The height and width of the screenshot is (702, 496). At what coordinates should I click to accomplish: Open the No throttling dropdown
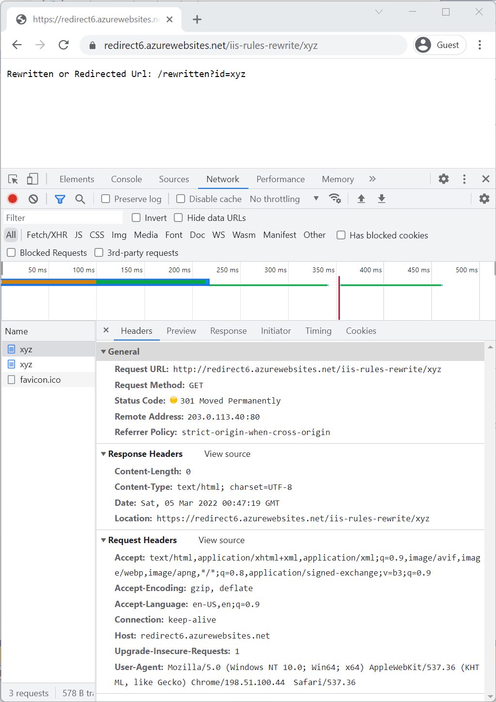(280, 199)
